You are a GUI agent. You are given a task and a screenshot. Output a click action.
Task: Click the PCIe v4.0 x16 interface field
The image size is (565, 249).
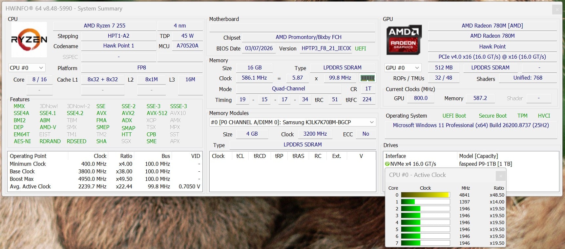coord(492,57)
